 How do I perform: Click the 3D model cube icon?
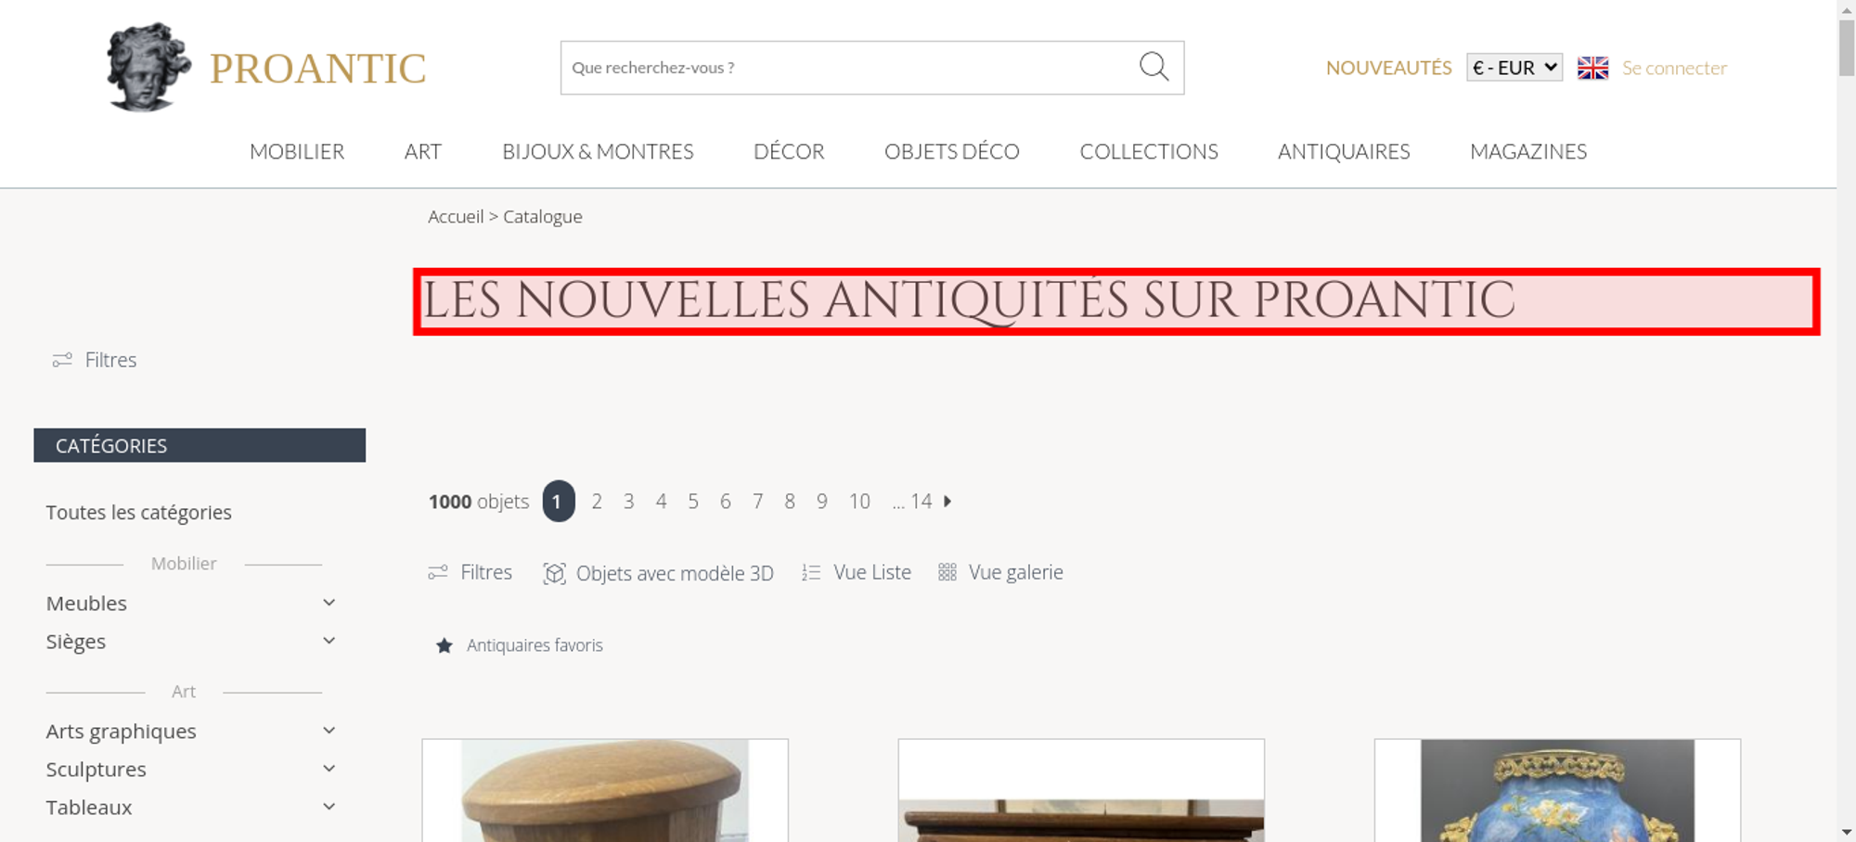pos(554,573)
